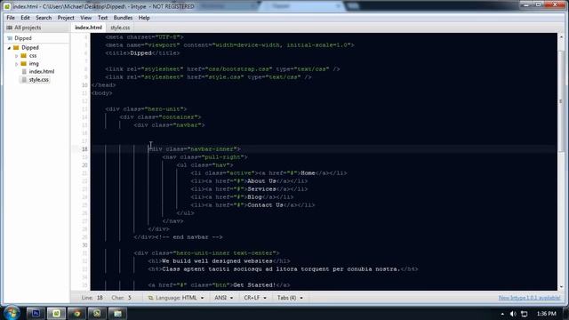Switch to the style.css tab
Image resolution: width=569 pixels, height=320 pixels.
pos(120,28)
